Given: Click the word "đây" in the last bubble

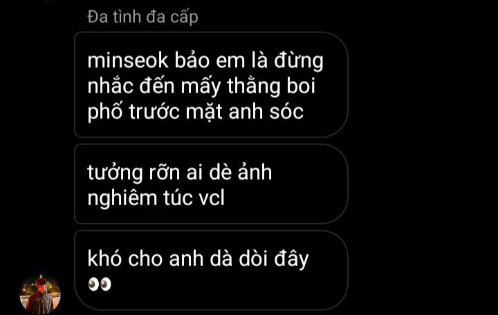Looking at the screenshot, I should 291,260.
